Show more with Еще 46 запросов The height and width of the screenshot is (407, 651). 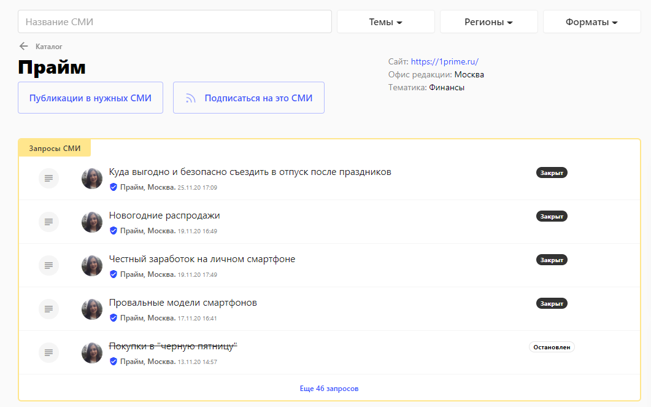[329, 389]
